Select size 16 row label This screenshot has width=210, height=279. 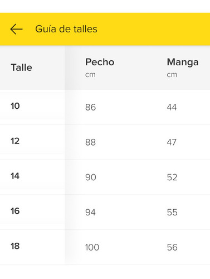[15, 211]
